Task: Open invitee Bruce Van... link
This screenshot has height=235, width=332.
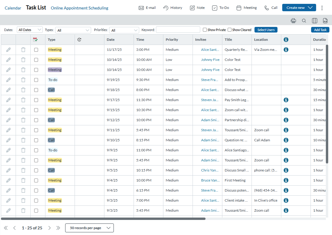Action: click(210, 180)
